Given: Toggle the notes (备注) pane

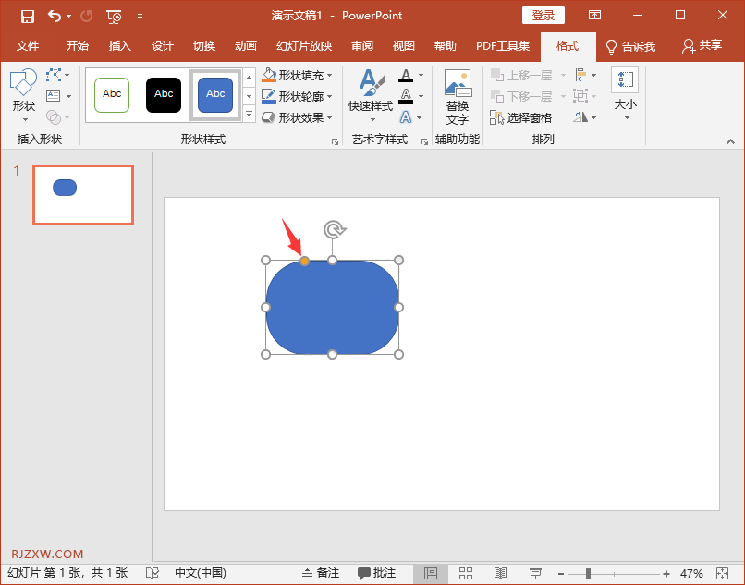Looking at the screenshot, I should (x=321, y=573).
